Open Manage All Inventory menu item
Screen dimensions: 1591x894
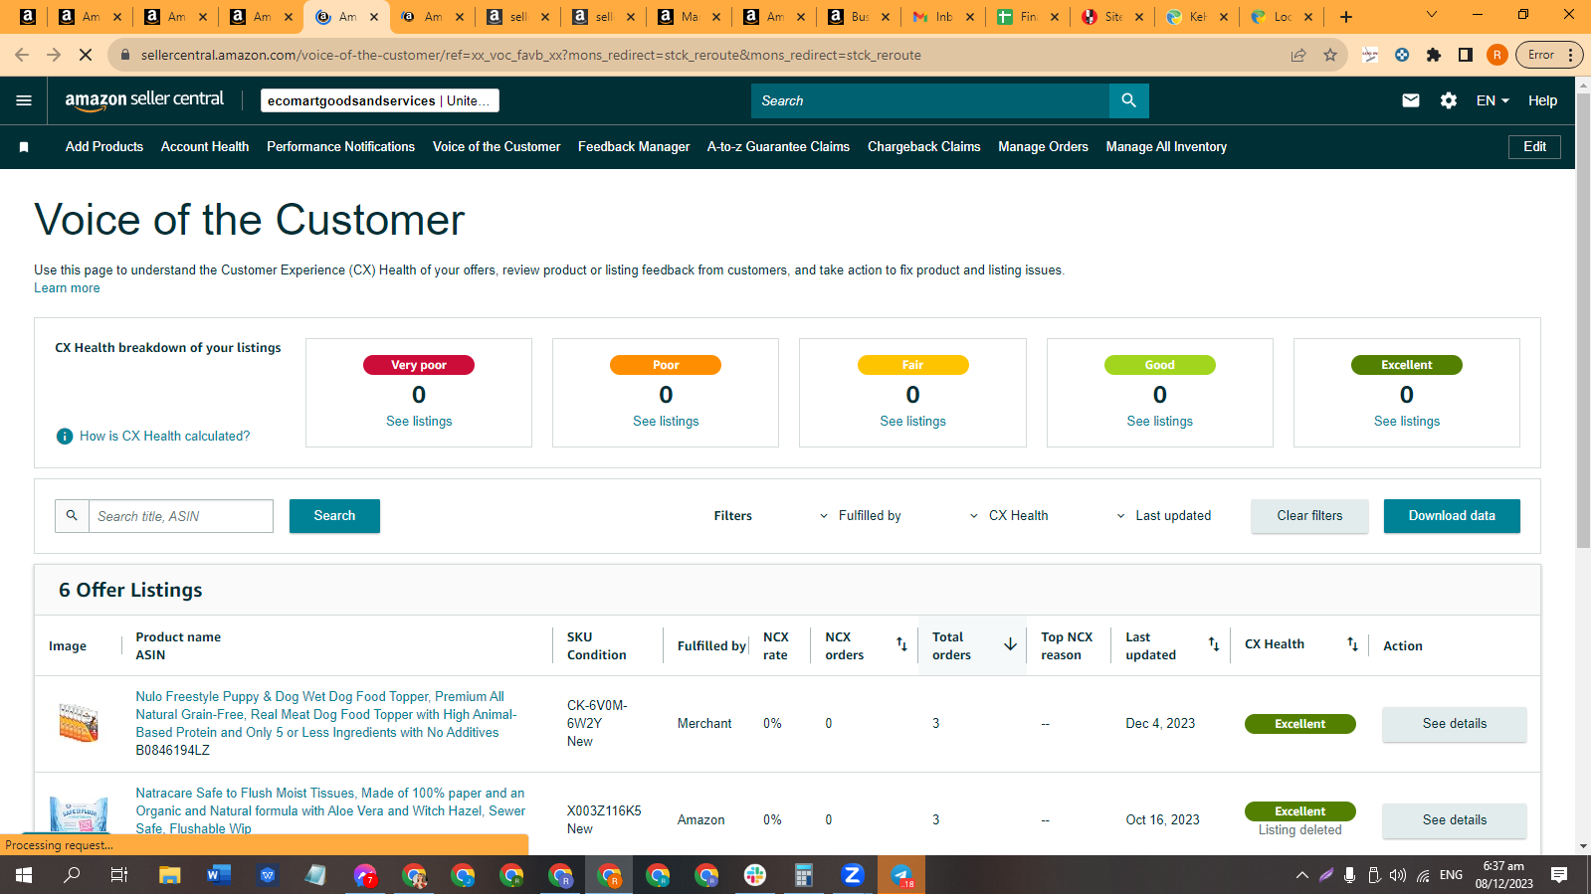coord(1166,147)
